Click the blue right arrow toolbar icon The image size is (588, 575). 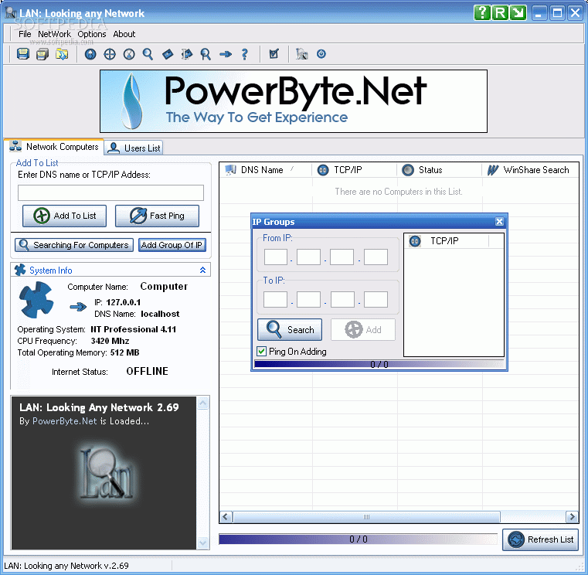click(226, 54)
